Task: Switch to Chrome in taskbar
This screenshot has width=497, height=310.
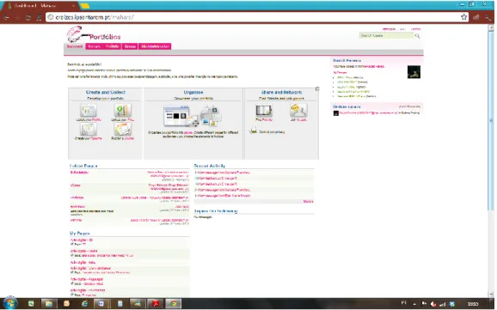Action: (173, 304)
